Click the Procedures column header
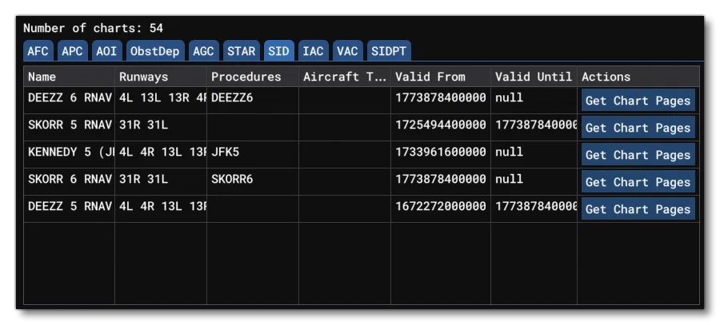 [x=253, y=77]
